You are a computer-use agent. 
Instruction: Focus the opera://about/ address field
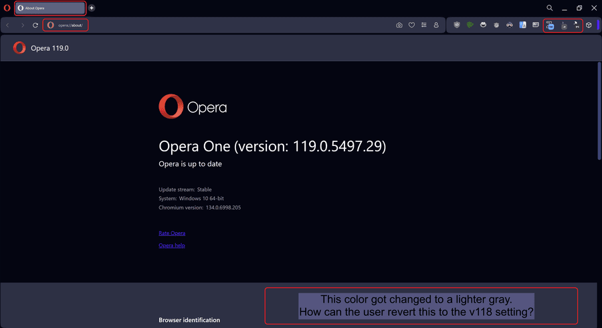(70, 25)
